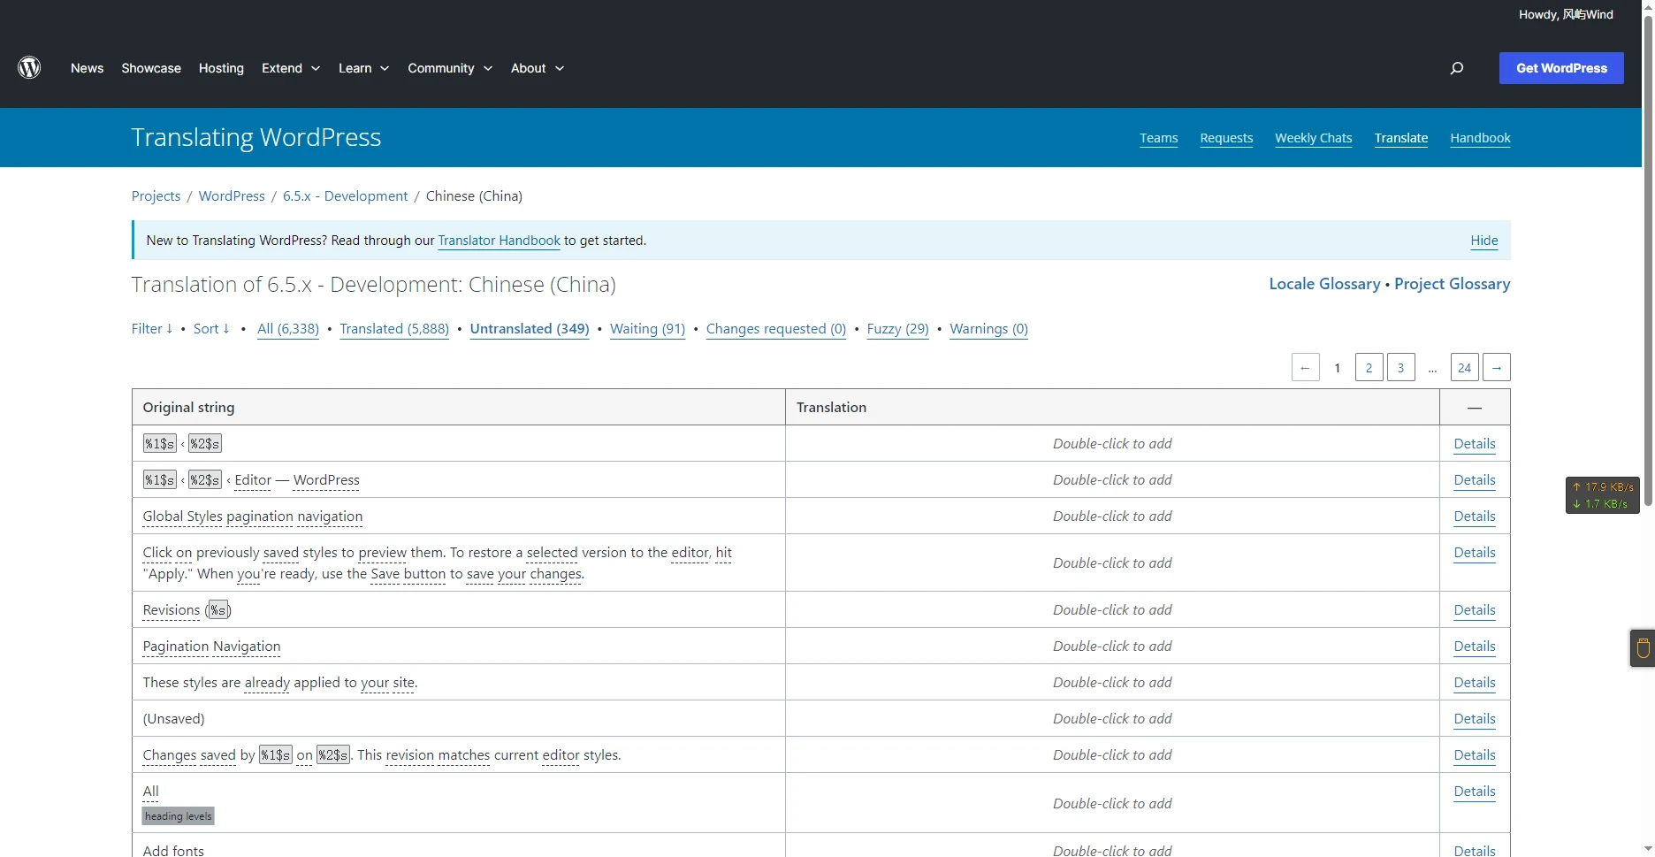The image size is (1655, 857).
Task: Expand the Filter options
Action: 152,329
